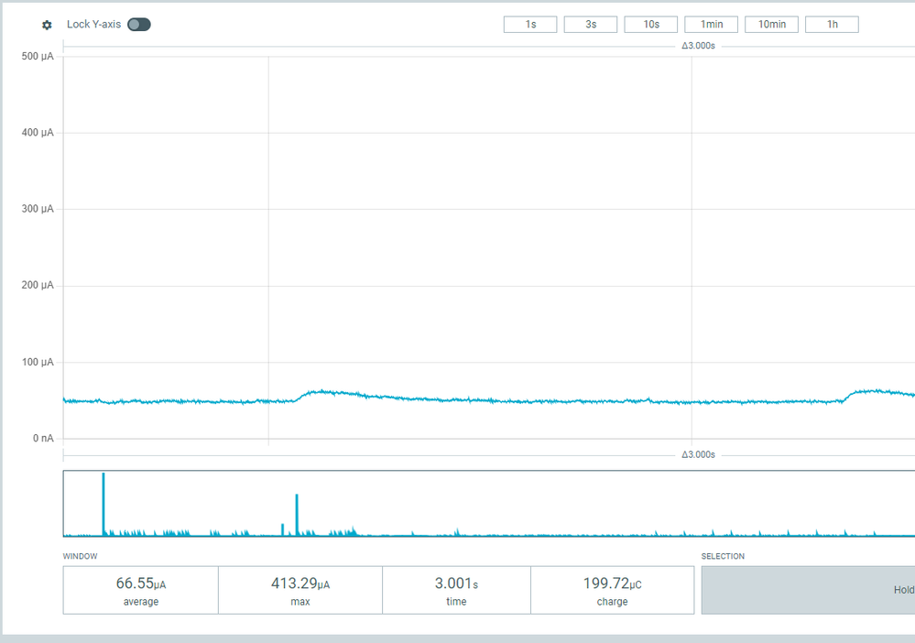Select the 199.72µC charge value

click(612, 583)
